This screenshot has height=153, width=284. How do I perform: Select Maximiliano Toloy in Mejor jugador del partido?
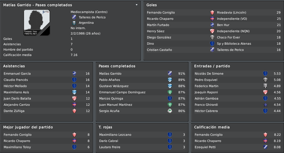pos(17,147)
